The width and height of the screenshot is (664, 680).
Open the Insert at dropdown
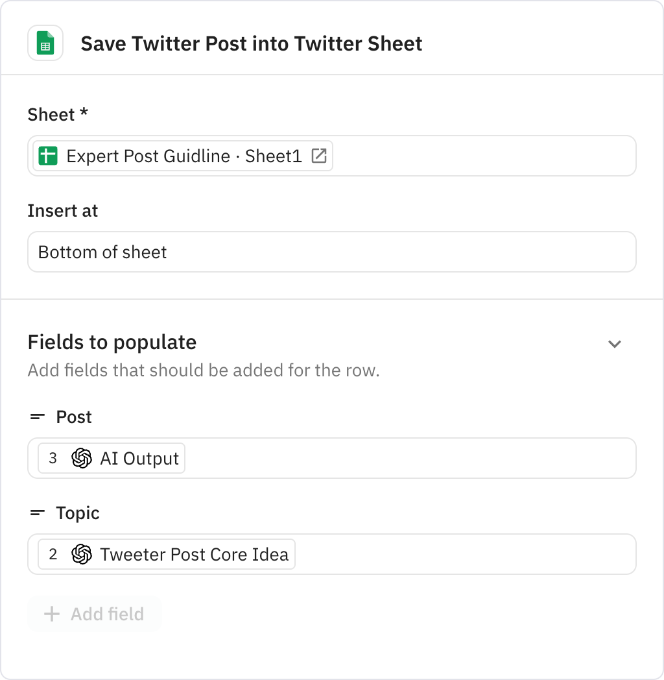(332, 252)
